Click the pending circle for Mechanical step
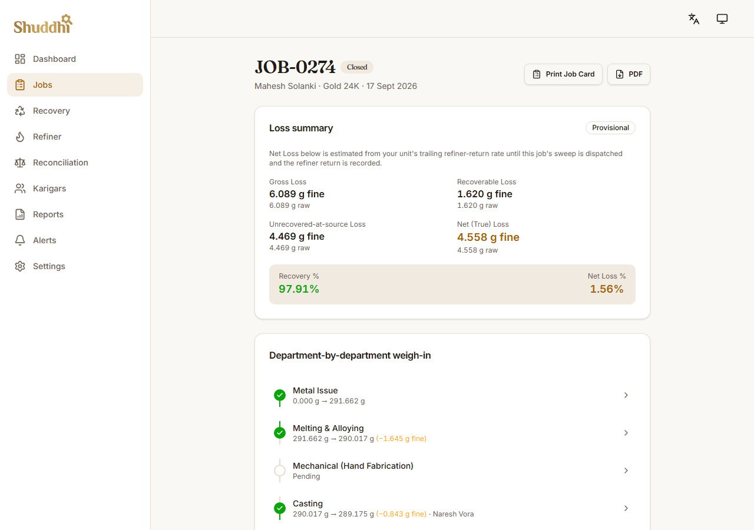The image size is (754, 530). (x=280, y=471)
